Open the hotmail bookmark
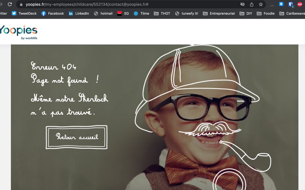The image size is (305, 190). tap(103, 13)
